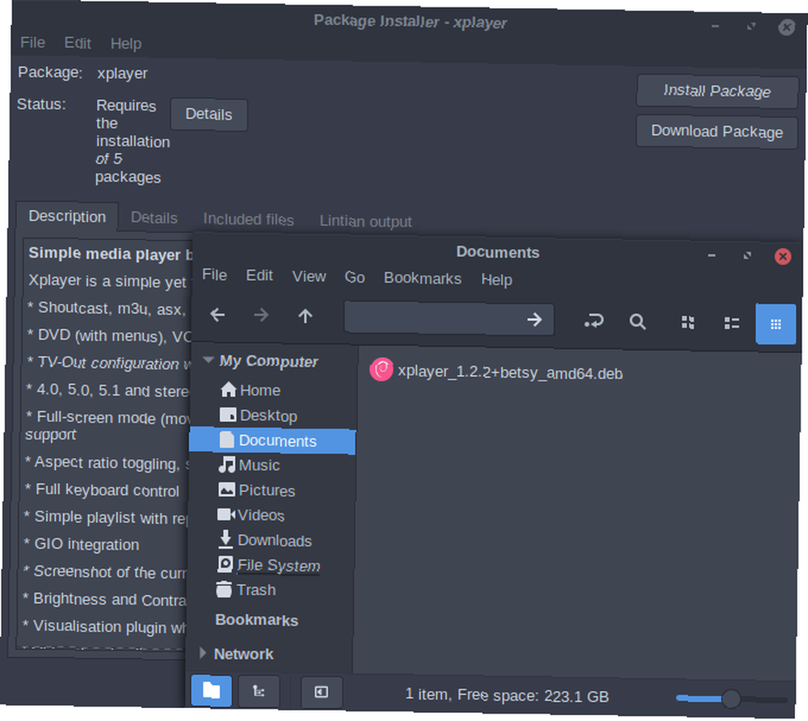The height and width of the screenshot is (721, 808).
Task: Go back using the left arrow button
Action: (217, 314)
